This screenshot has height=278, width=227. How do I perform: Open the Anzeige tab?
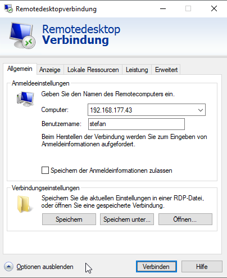tap(50, 70)
